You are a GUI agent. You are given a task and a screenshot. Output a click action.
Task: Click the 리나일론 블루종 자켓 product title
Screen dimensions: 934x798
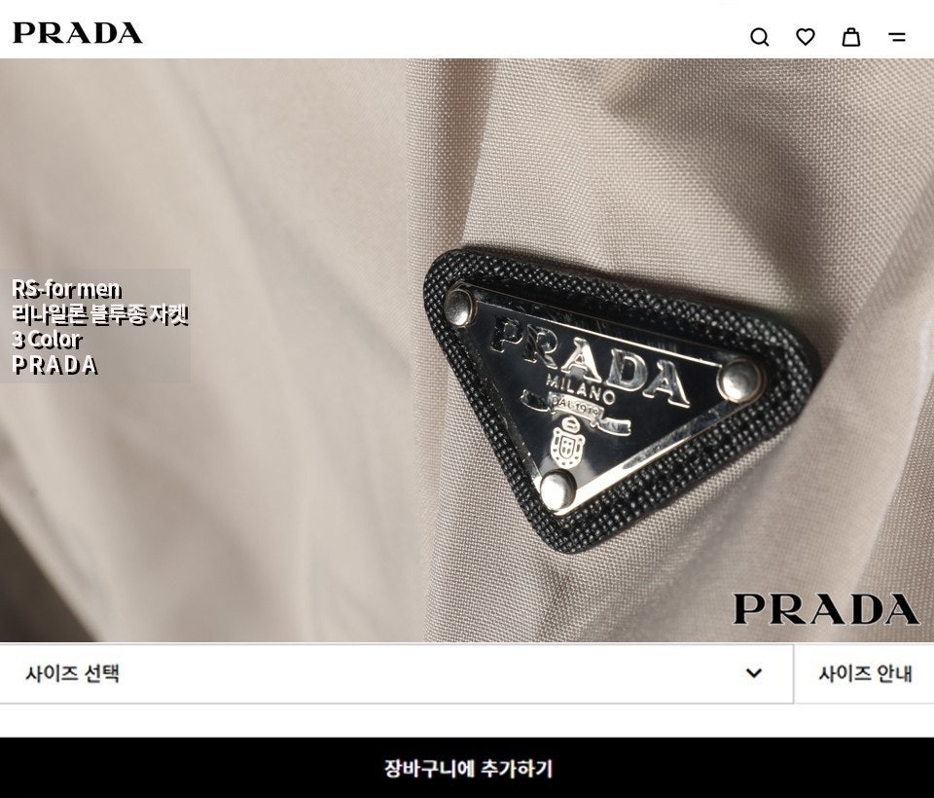[99, 314]
